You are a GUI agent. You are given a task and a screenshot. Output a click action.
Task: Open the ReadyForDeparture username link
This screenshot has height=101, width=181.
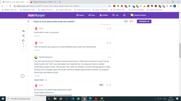(46, 57)
